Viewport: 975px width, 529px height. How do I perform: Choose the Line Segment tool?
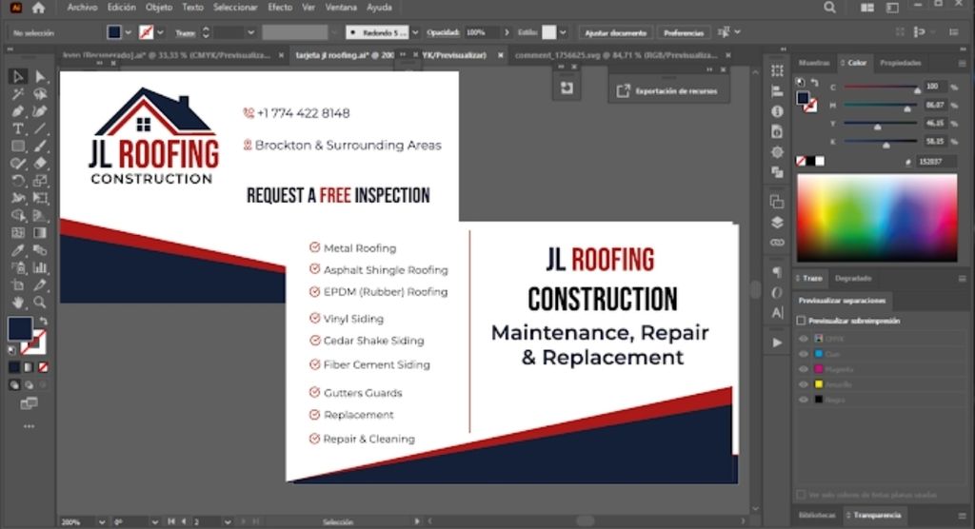(x=40, y=128)
